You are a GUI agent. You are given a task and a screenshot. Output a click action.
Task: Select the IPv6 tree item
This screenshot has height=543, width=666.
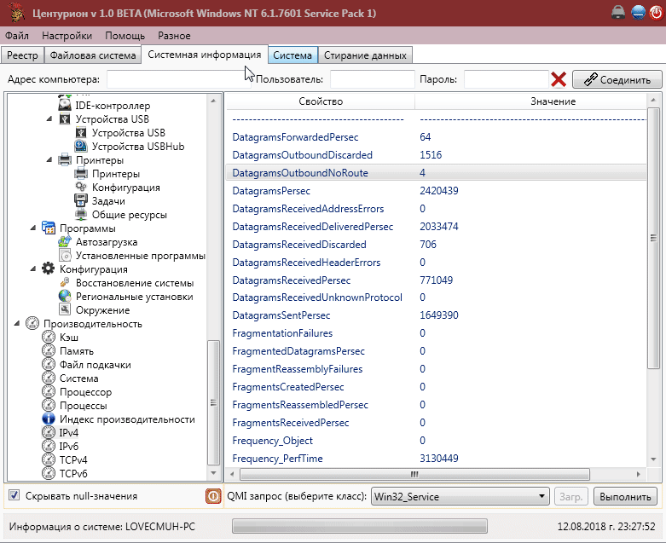point(69,446)
